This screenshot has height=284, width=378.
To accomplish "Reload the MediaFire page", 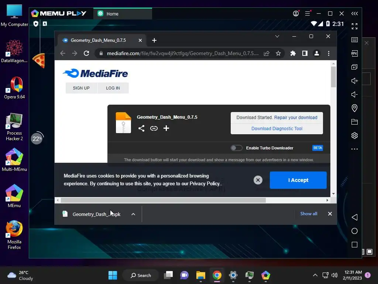I will (86, 53).
